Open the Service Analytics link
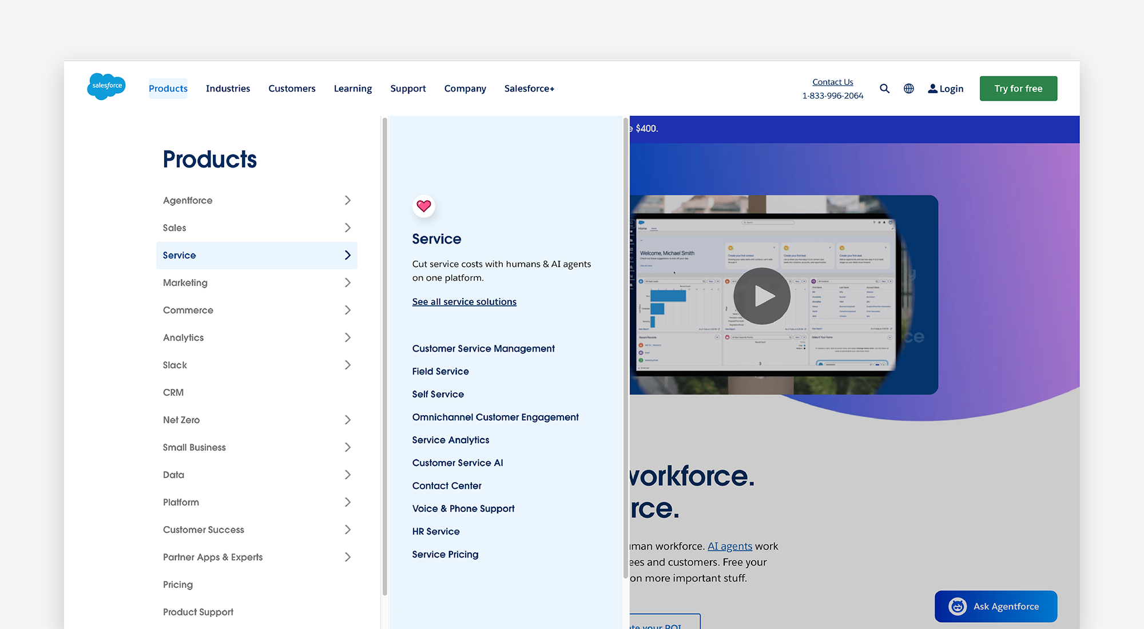The width and height of the screenshot is (1144, 629). tap(450, 440)
